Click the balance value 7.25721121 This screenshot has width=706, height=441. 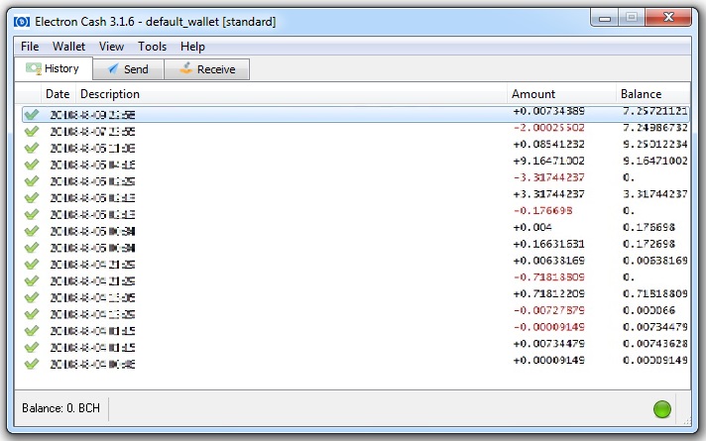pyautogui.click(x=655, y=111)
